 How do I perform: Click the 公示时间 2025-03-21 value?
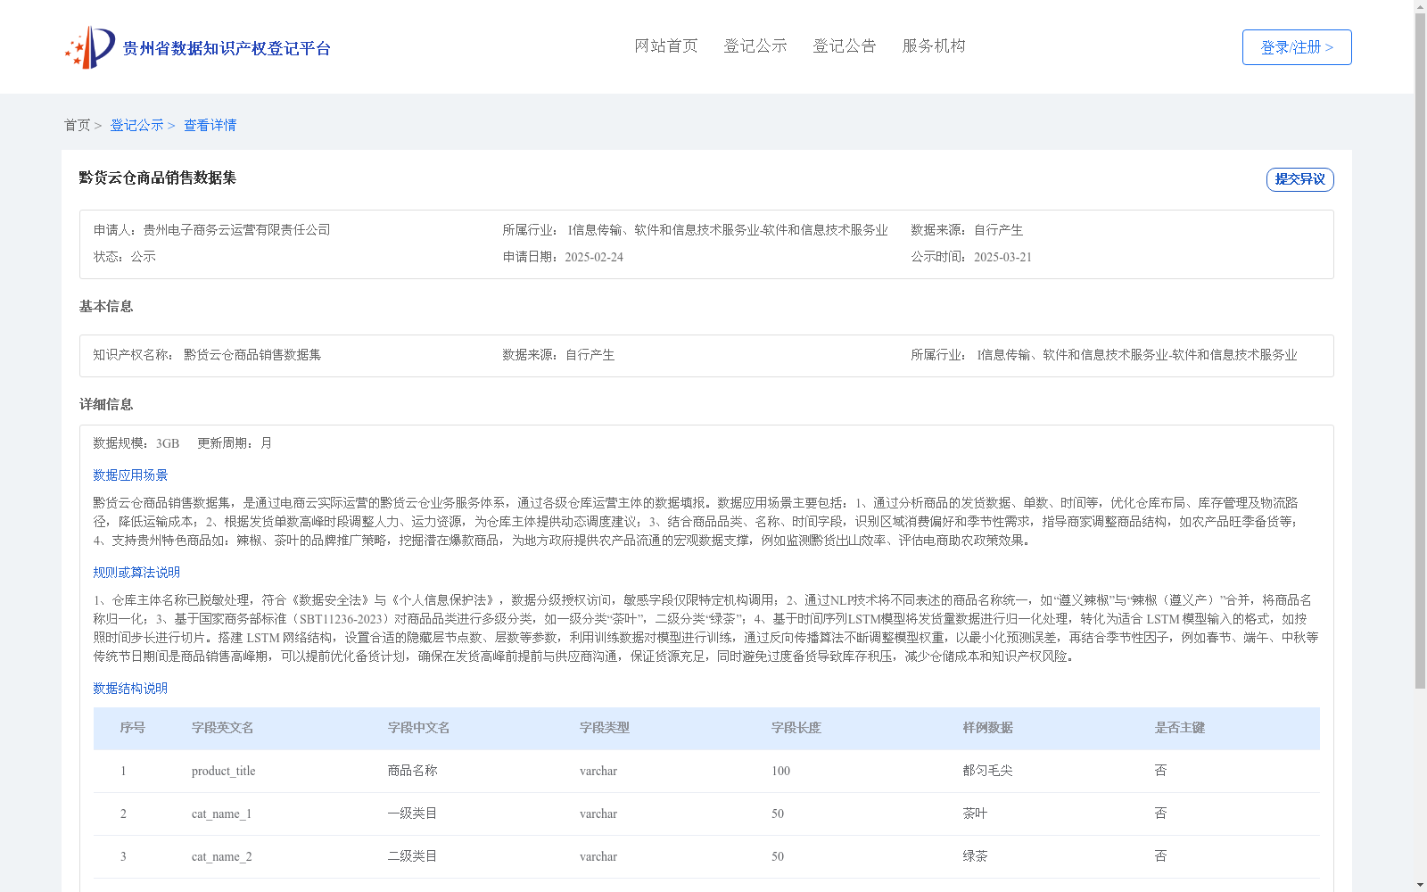[x=1002, y=257]
